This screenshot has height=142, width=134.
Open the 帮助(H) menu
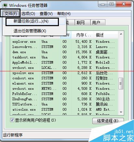64,14
